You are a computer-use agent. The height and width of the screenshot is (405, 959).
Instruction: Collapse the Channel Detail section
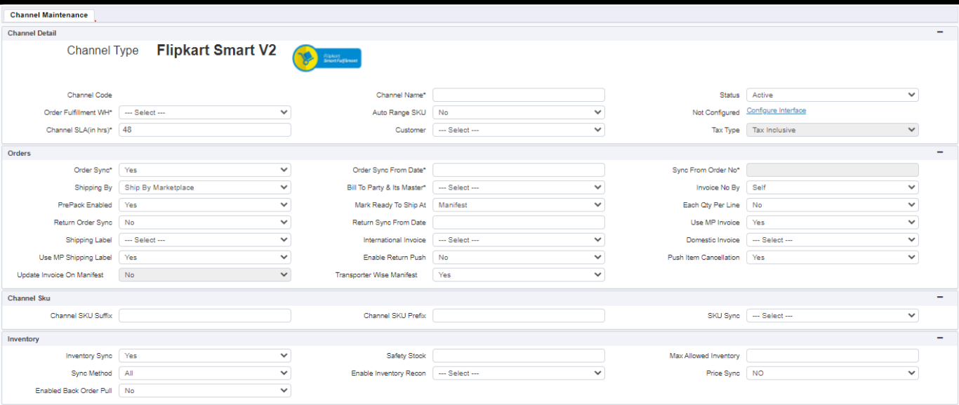tap(940, 32)
